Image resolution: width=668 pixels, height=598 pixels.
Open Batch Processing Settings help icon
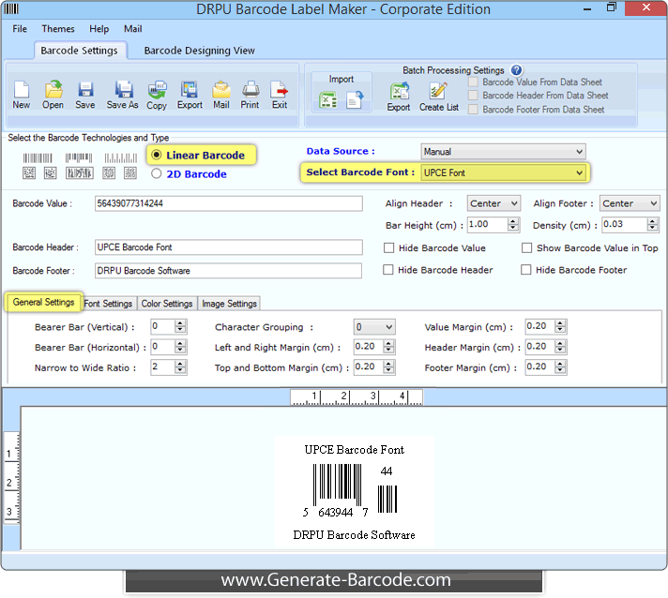click(x=516, y=70)
